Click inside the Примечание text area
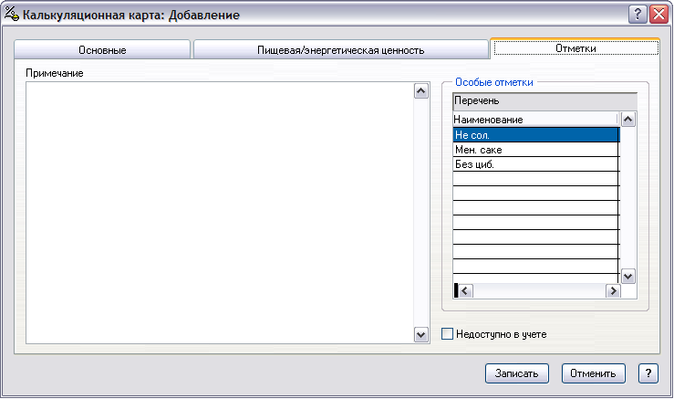Viewport: 674px width, 399px height. pyautogui.click(x=220, y=213)
